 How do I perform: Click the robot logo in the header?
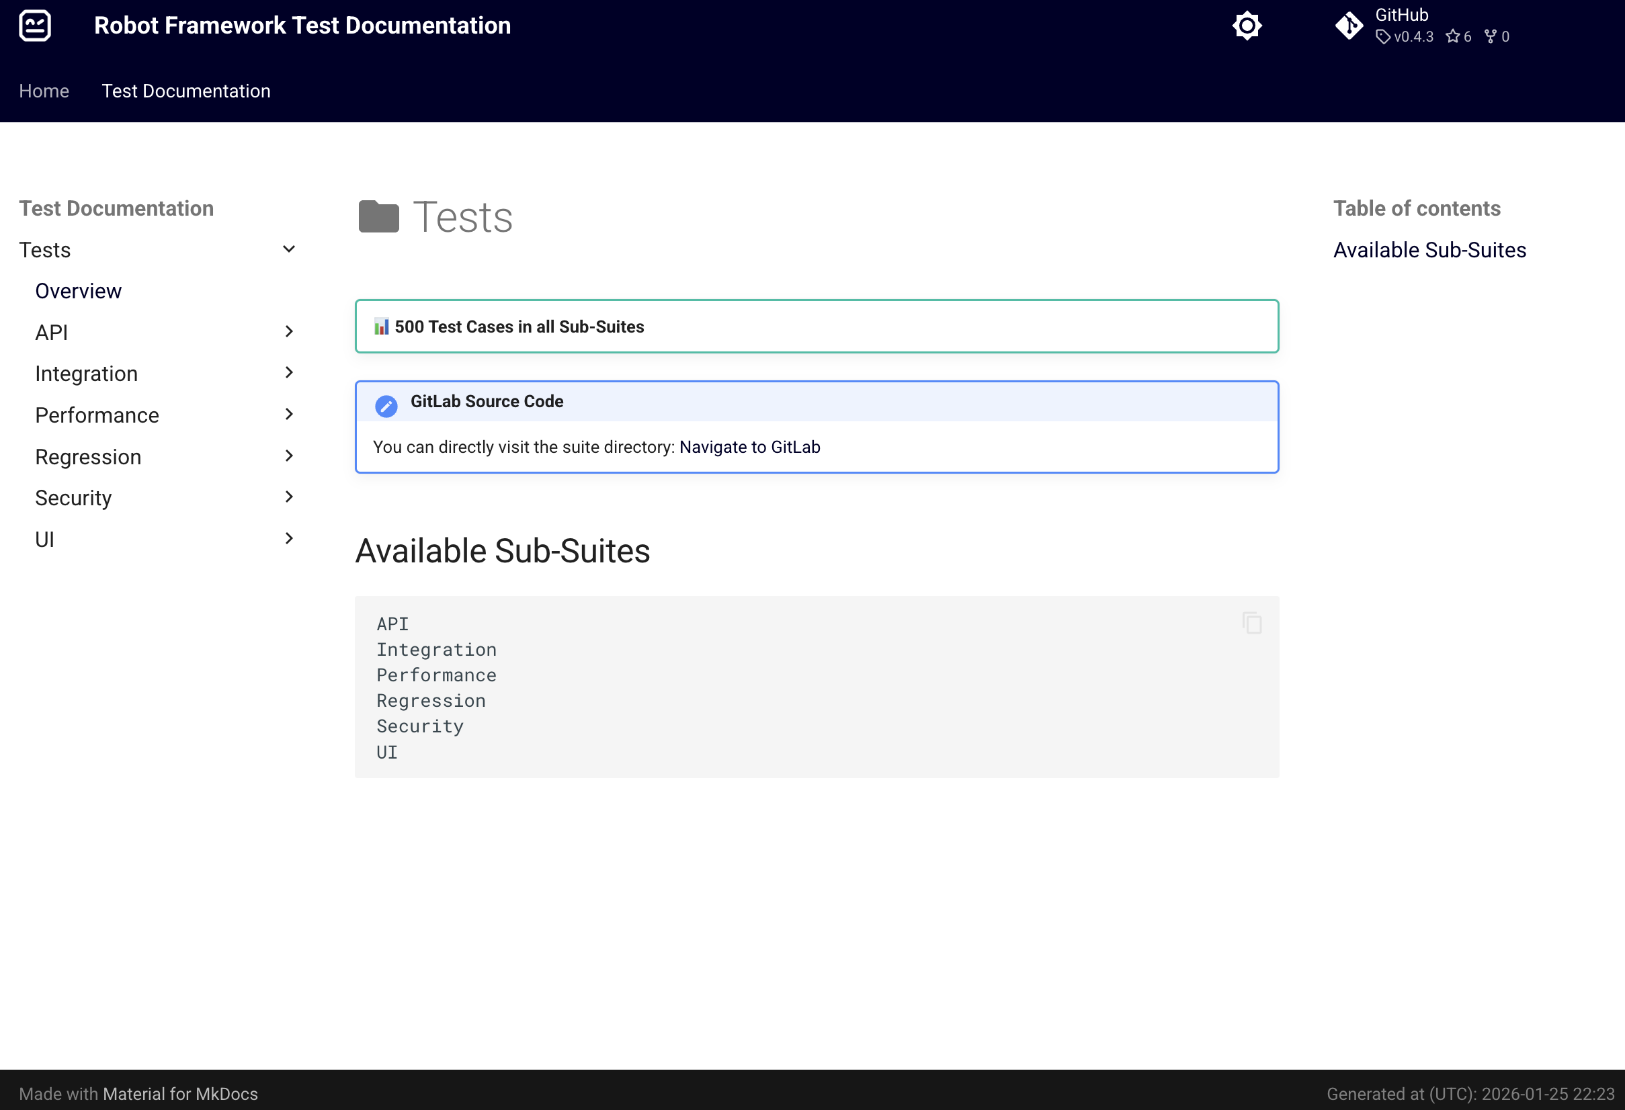(35, 25)
